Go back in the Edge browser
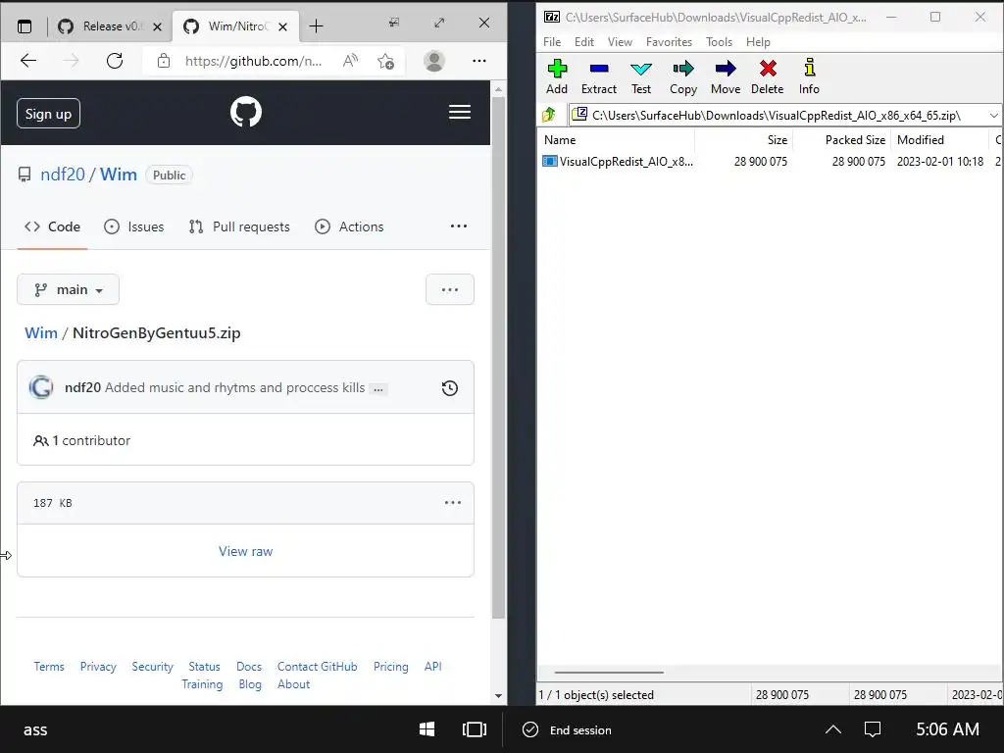Screen dimensions: 1004x753 click(28, 61)
